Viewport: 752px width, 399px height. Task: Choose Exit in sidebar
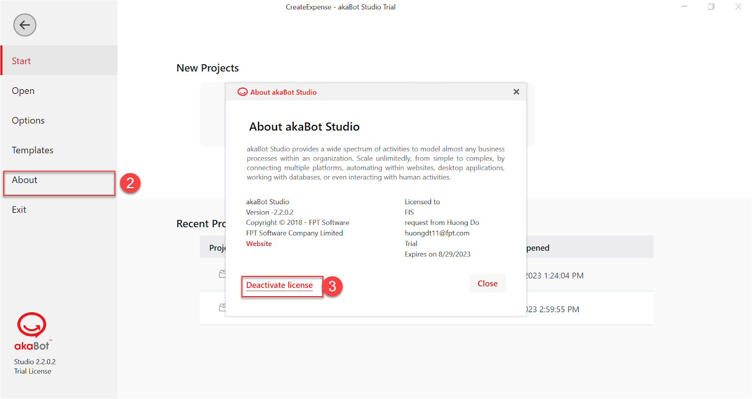tap(59, 210)
